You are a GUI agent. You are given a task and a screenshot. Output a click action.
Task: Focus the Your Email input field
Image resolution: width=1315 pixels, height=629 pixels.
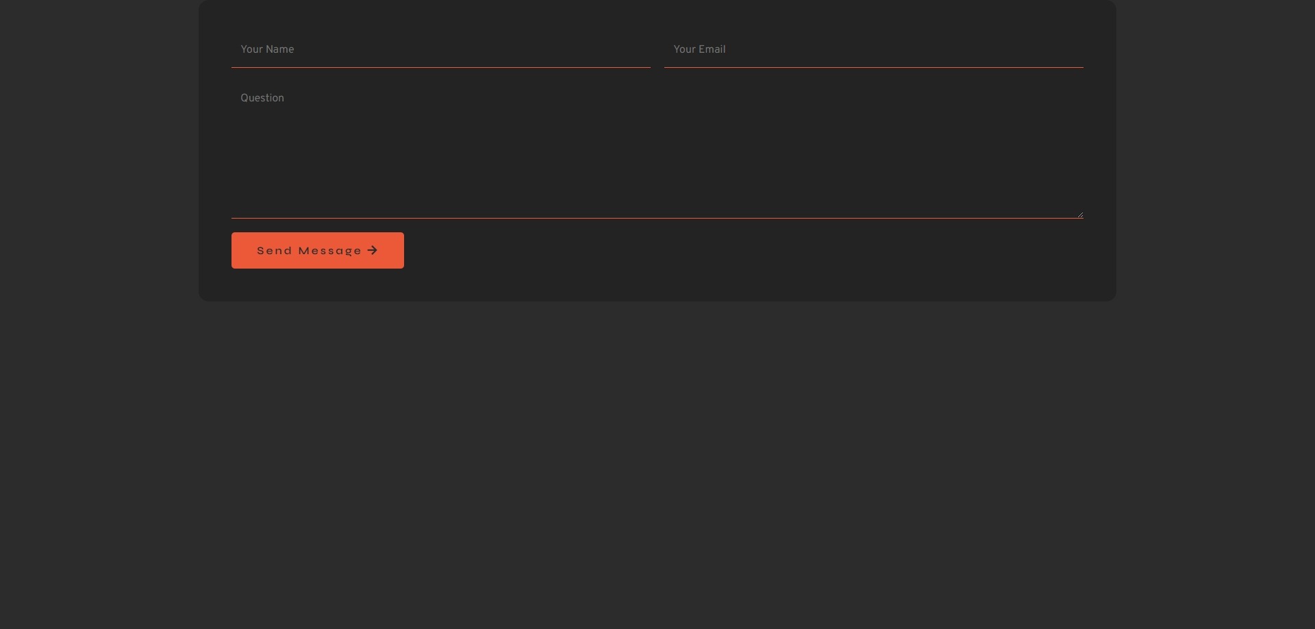874,50
